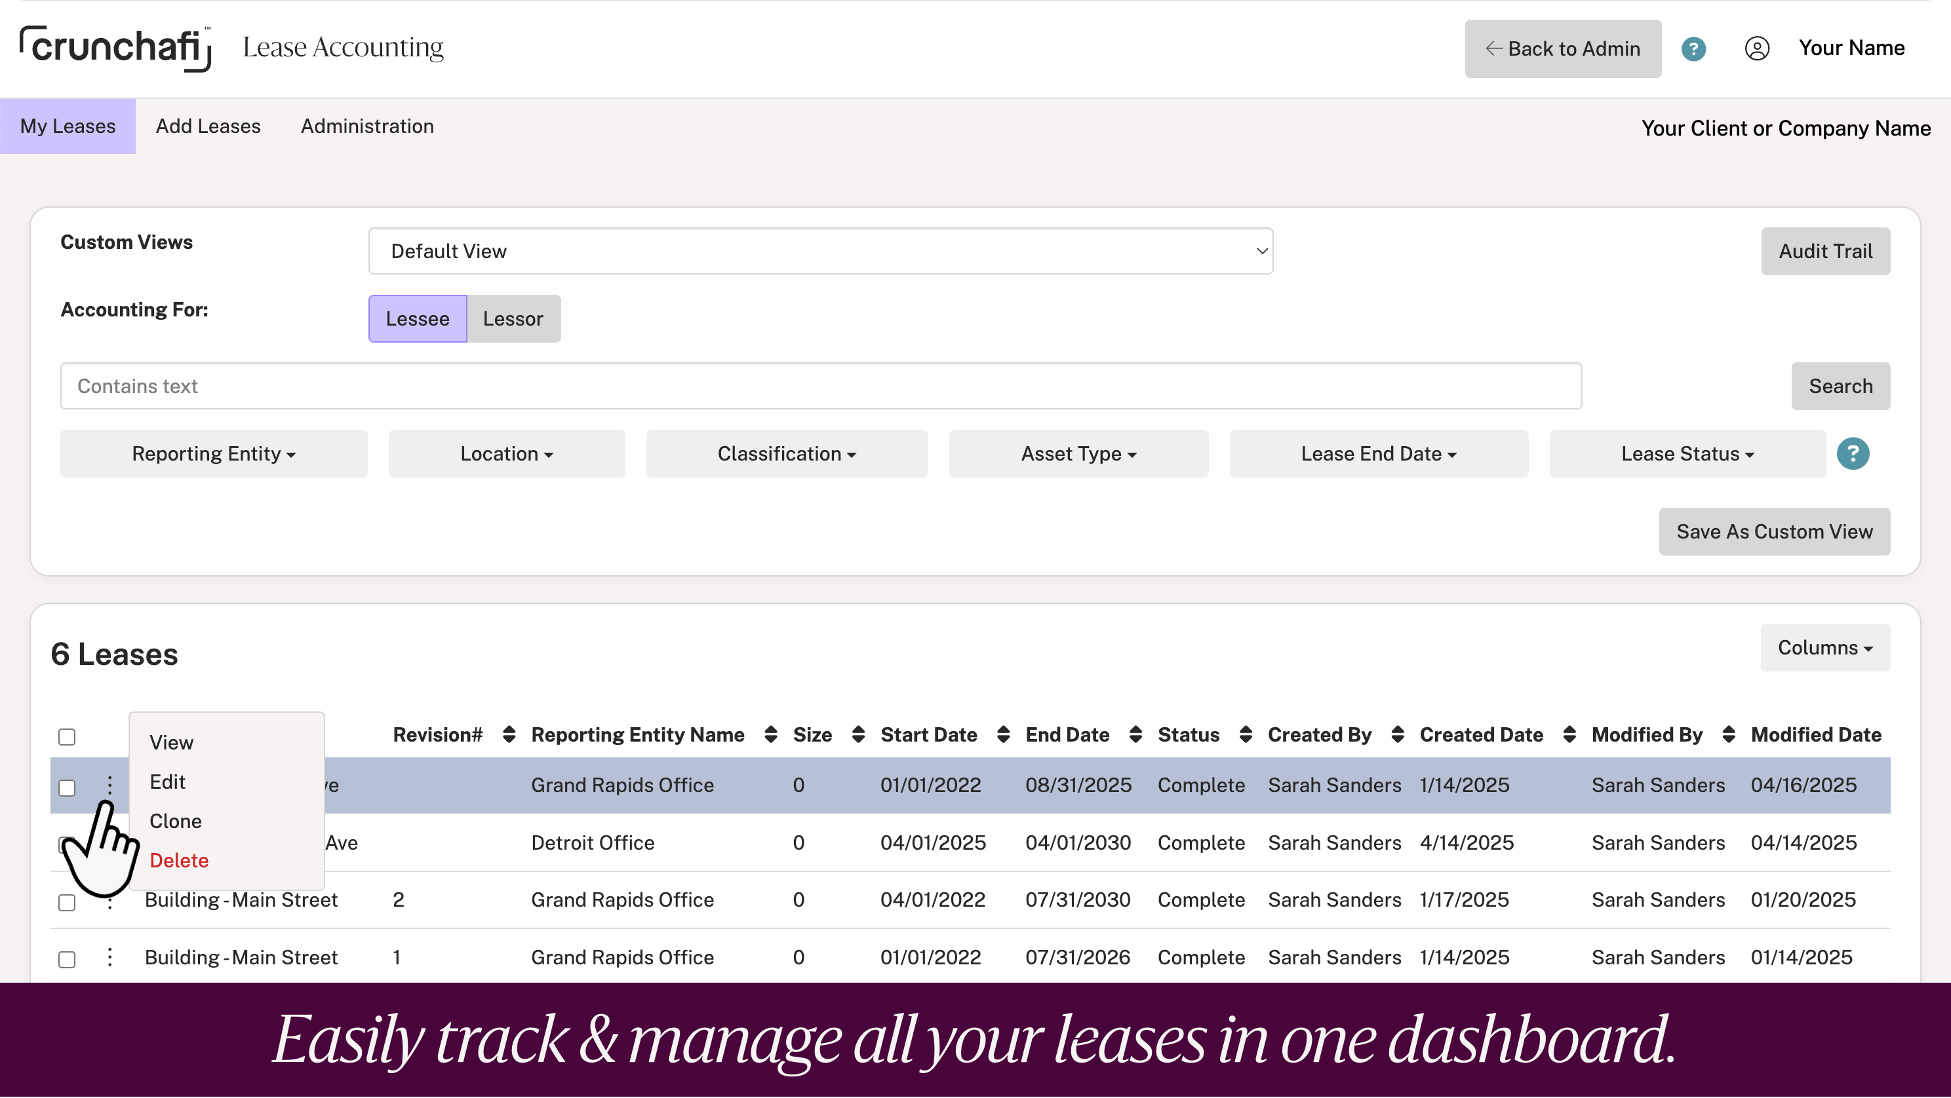The height and width of the screenshot is (1098, 1951).
Task: Open the Default View custom views dropdown
Action: point(819,251)
